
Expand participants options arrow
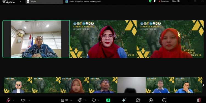coord(71,100)
